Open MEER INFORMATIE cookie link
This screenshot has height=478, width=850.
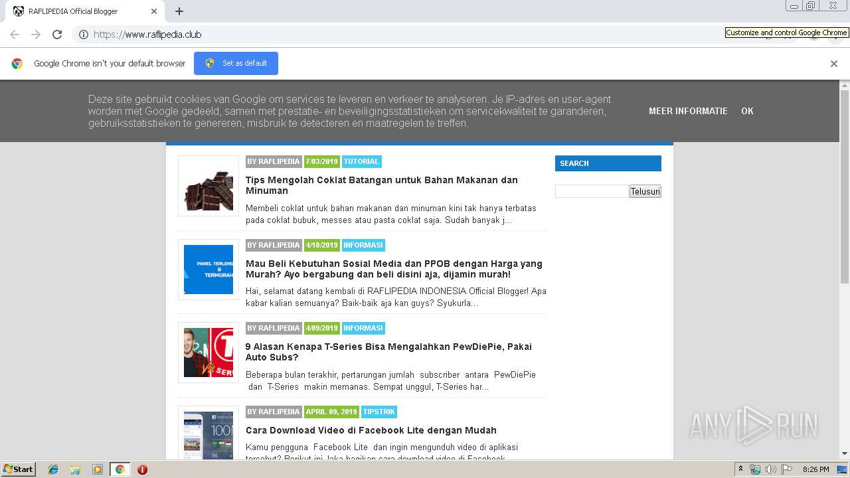click(688, 111)
